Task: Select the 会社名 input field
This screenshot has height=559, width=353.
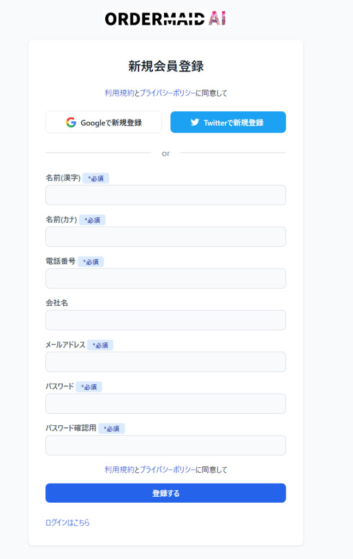Action: pos(166,320)
